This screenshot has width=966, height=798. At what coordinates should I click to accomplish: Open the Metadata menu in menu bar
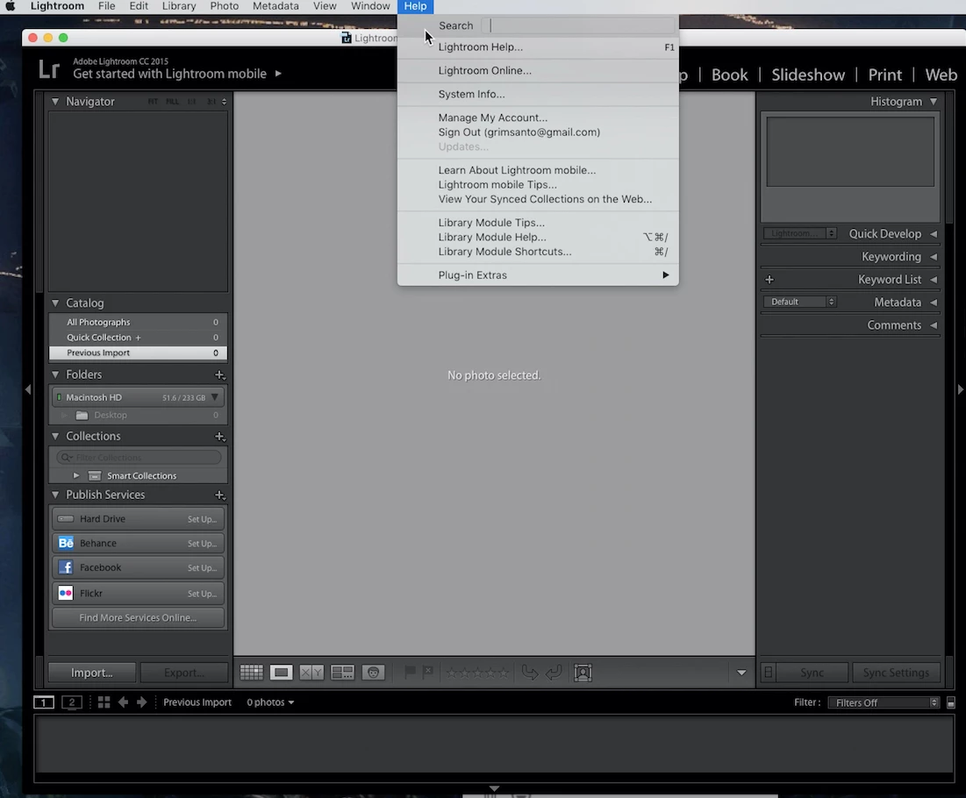click(x=275, y=6)
